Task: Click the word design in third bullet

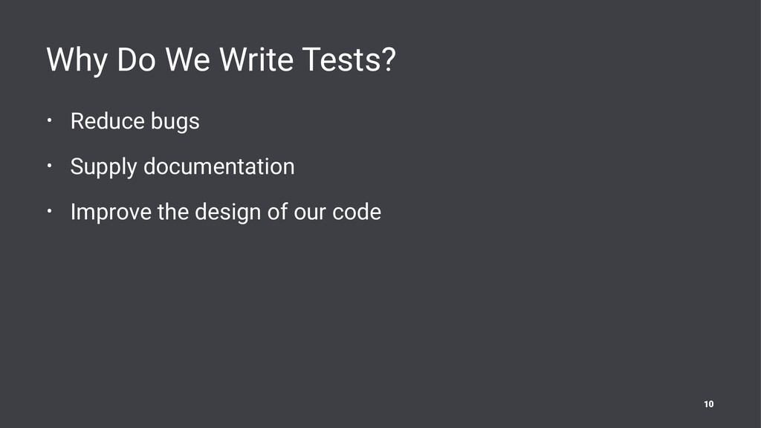Action: (228, 213)
